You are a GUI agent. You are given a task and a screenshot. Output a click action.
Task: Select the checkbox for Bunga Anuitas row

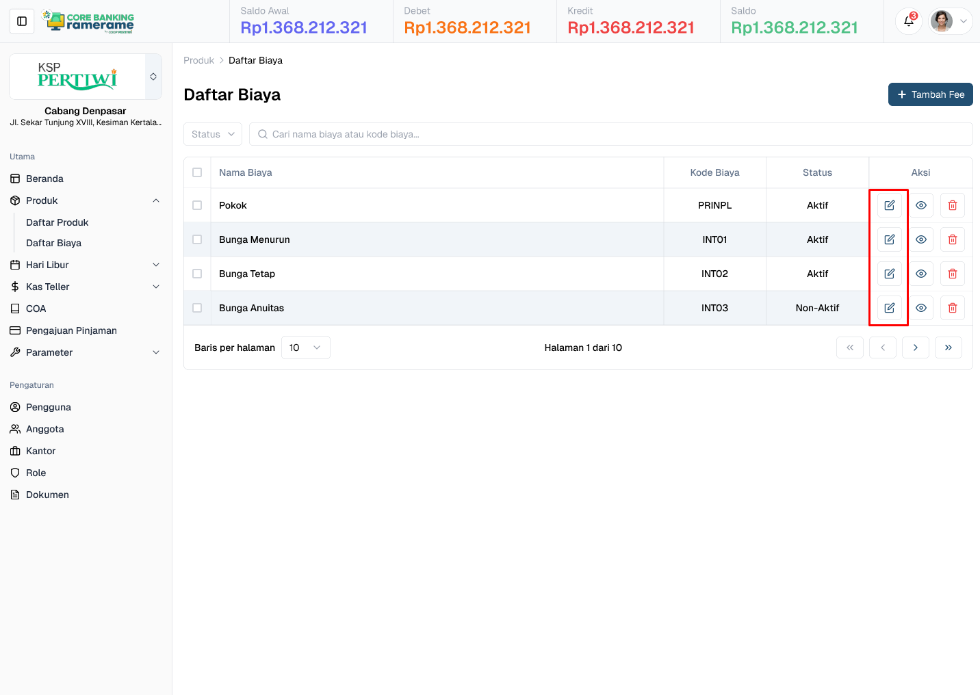197,307
